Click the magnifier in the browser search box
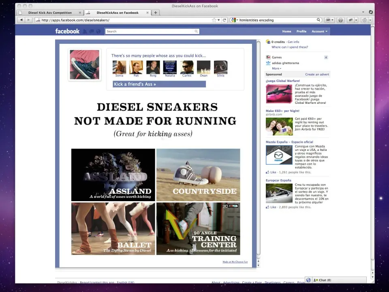The width and height of the screenshot is (389, 292). tap(318, 20)
